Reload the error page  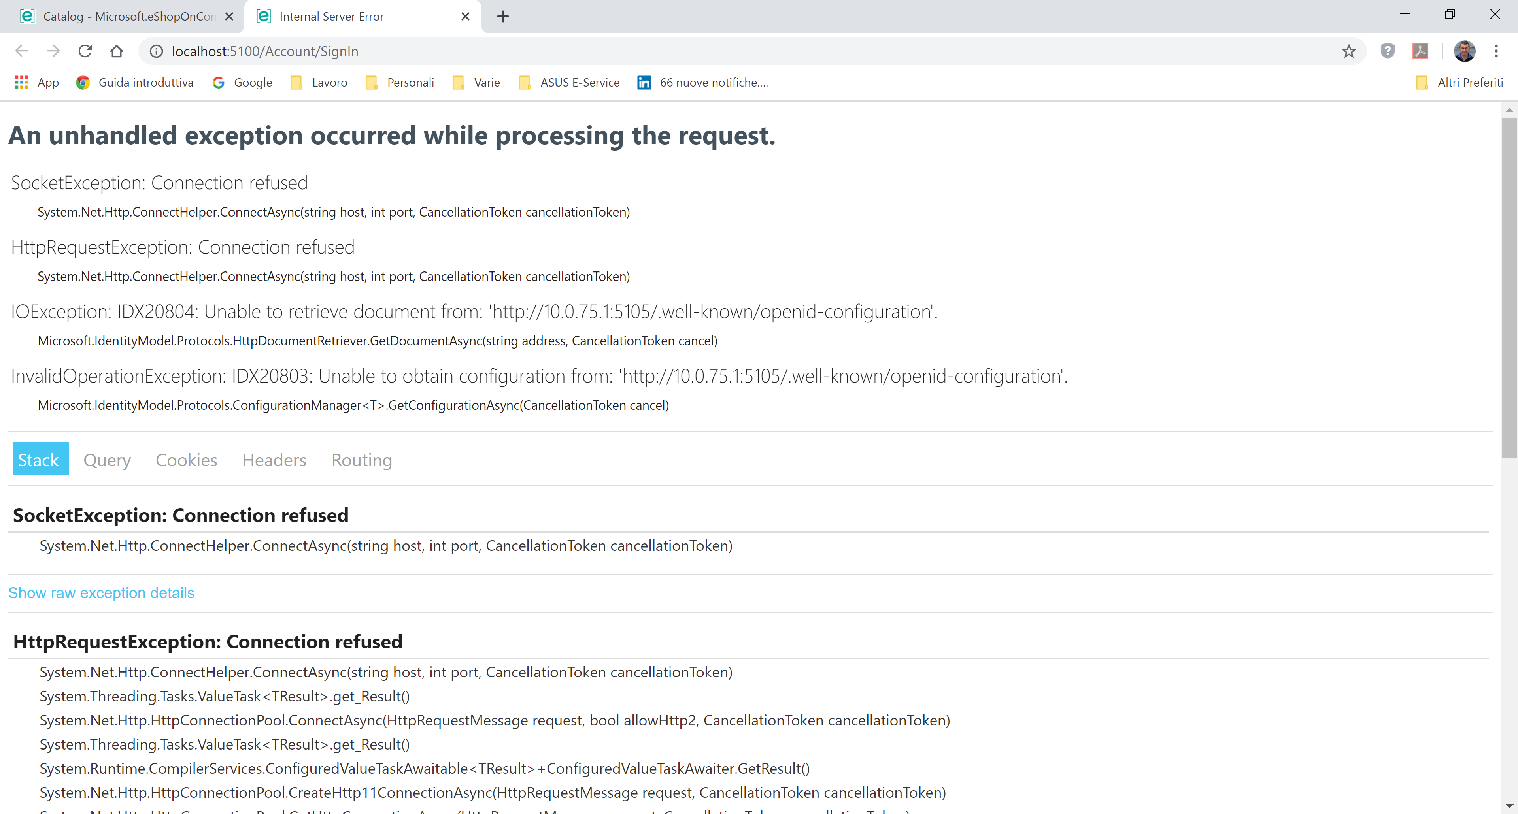tap(85, 51)
